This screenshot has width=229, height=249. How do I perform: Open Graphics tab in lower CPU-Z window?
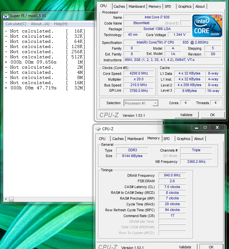click(x=184, y=139)
